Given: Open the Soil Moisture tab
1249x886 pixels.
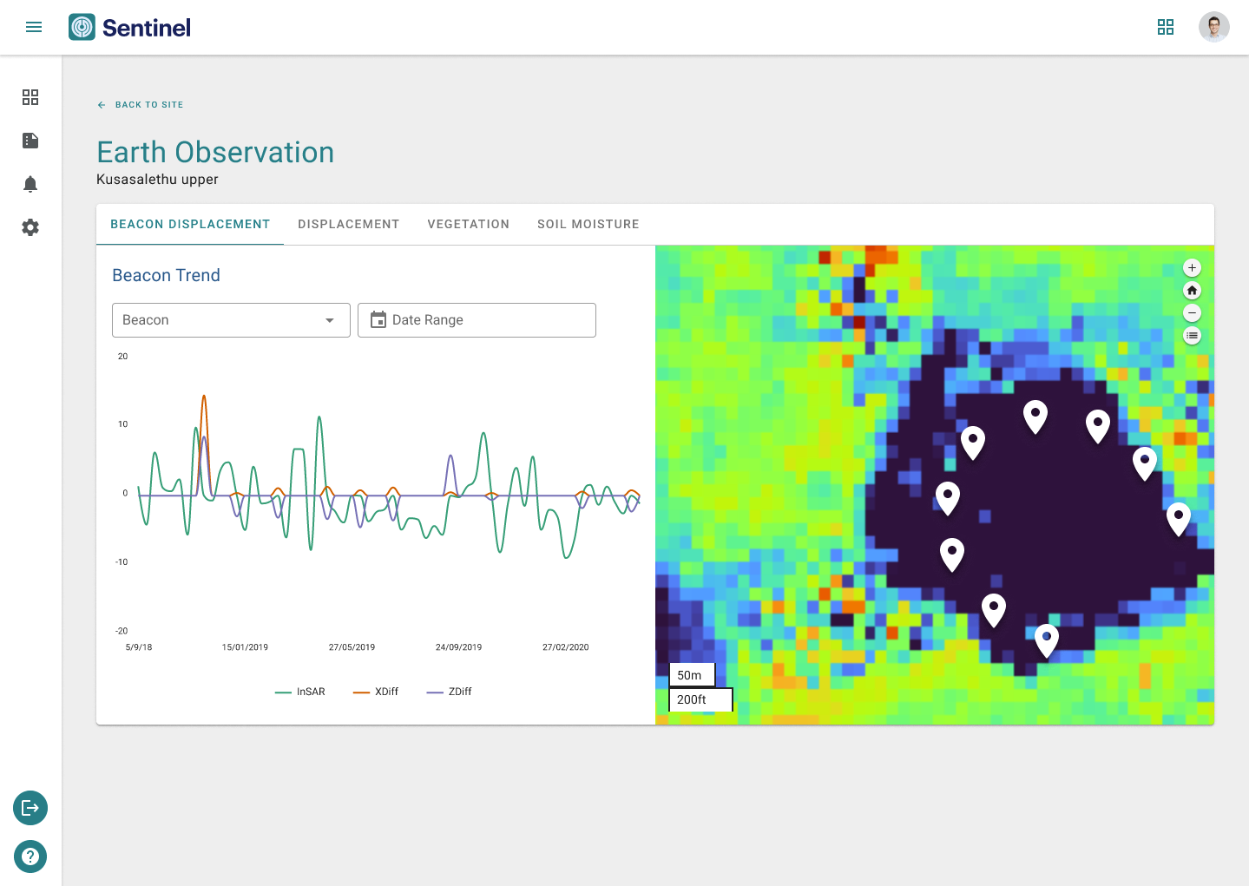Looking at the screenshot, I should coord(588,224).
